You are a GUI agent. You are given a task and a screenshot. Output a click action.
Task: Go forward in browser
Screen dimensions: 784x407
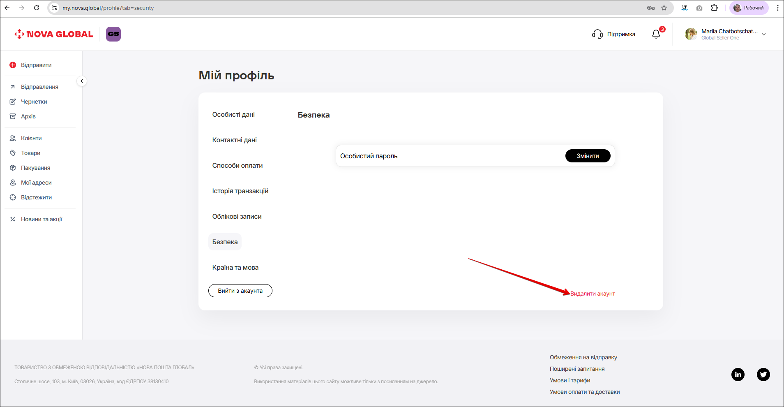(22, 8)
